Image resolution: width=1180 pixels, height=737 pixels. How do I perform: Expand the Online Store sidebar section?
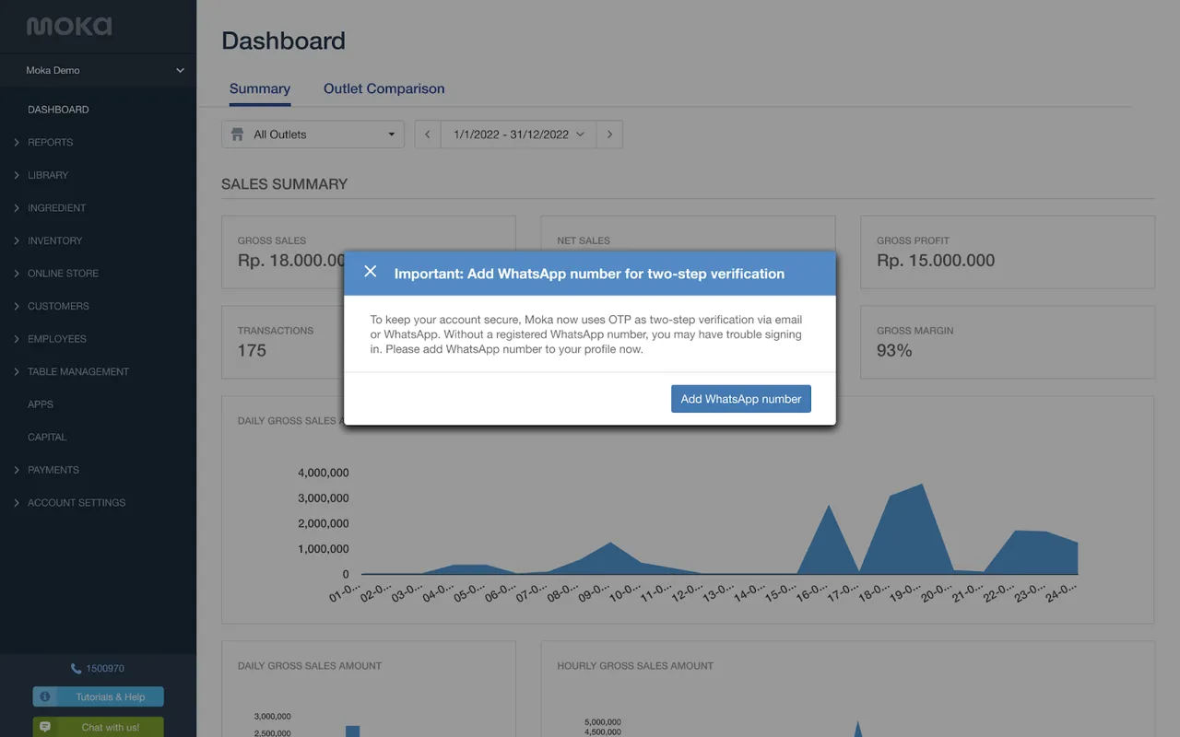(x=63, y=274)
